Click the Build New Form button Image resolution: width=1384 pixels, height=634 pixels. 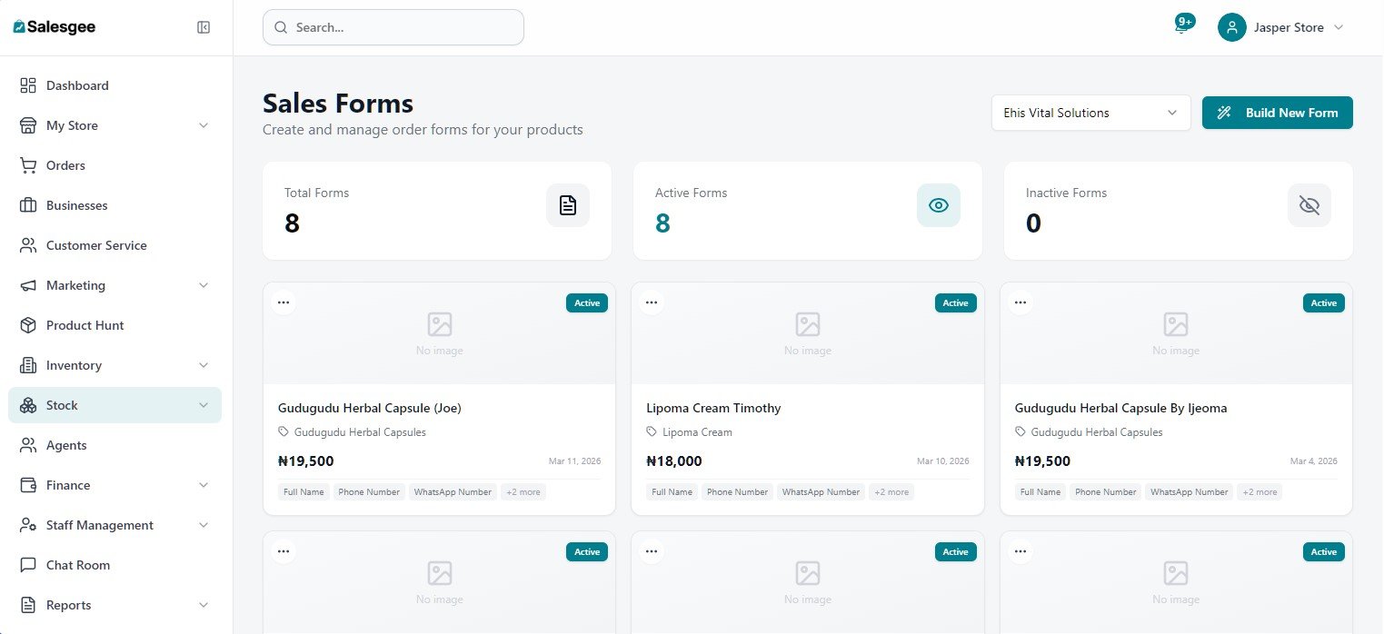[1277, 113]
